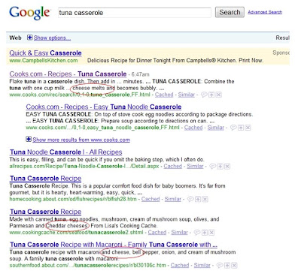Promote the allrecipes.com result
The width and height of the screenshot is (301, 271).
(x=220, y=166)
